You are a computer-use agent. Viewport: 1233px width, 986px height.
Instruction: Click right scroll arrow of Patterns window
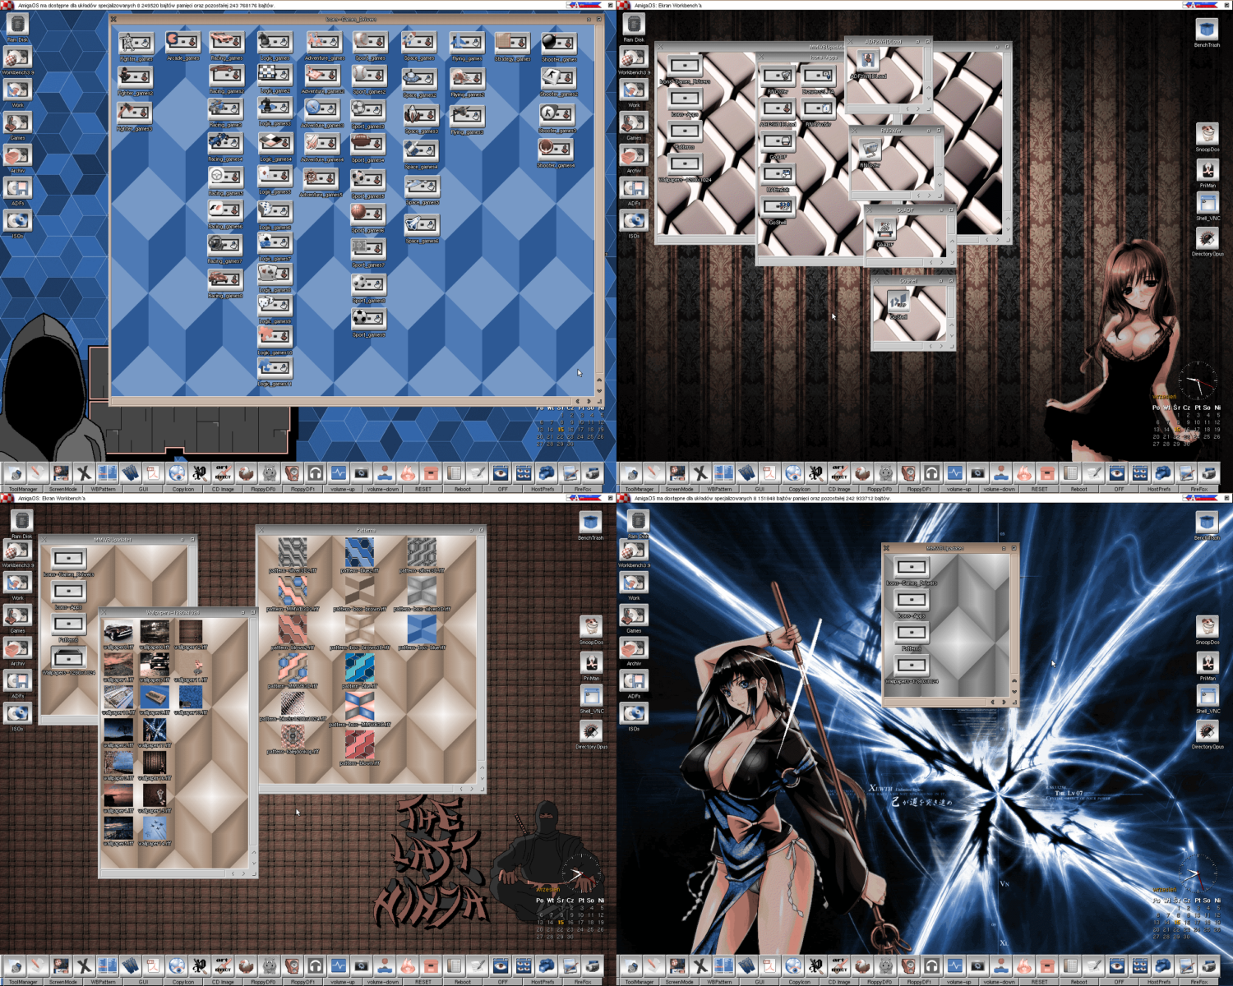click(471, 788)
